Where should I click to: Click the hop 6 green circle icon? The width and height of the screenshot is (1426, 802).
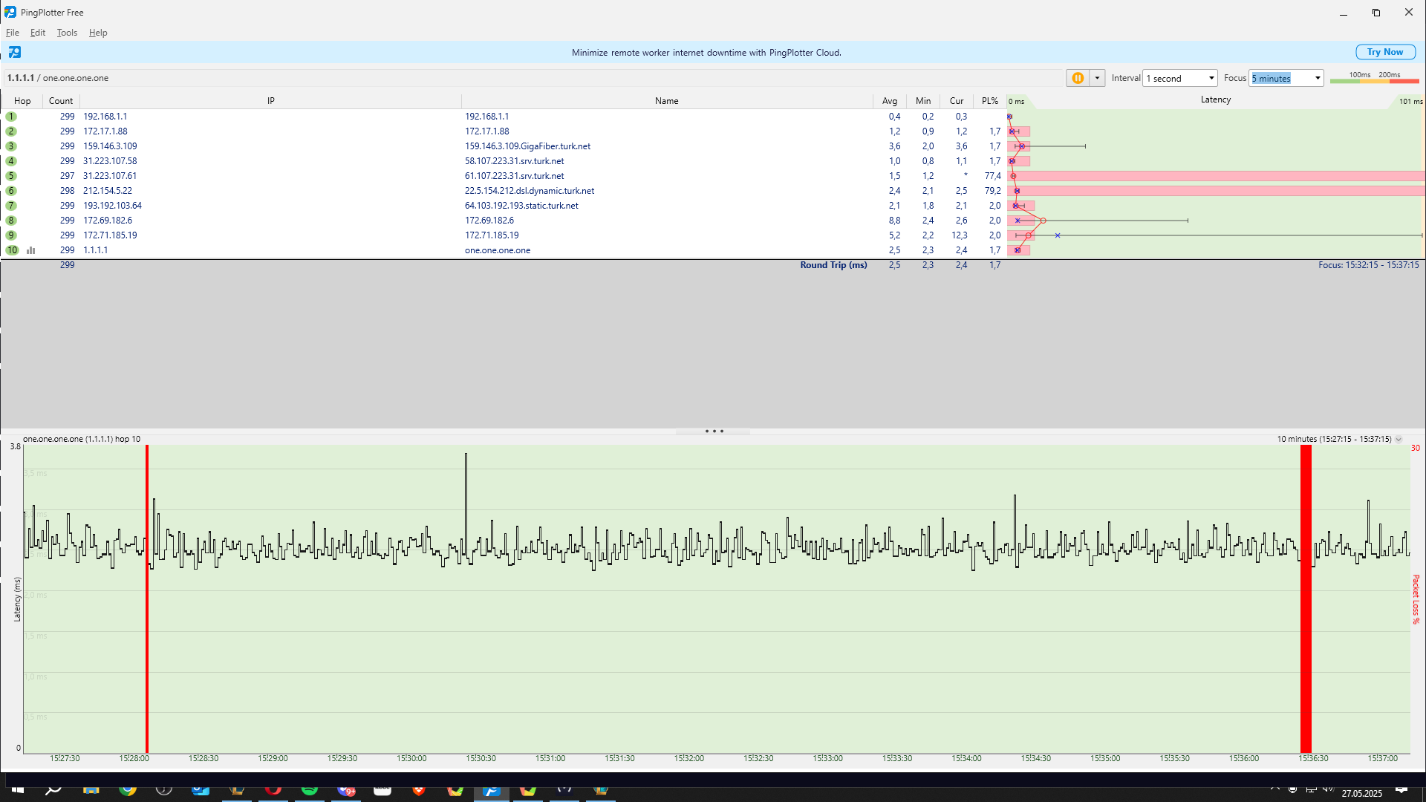(11, 191)
